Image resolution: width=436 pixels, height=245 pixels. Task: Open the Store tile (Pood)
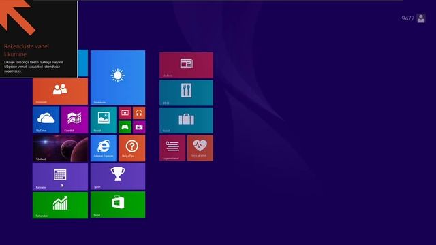click(x=118, y=205)
